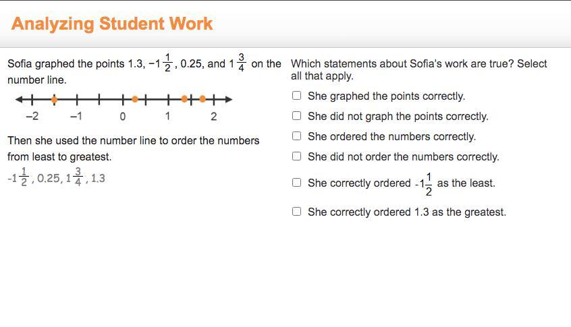Click Sofia's ordered list of numbers
The image size is (571, 327).
point(57,177)
